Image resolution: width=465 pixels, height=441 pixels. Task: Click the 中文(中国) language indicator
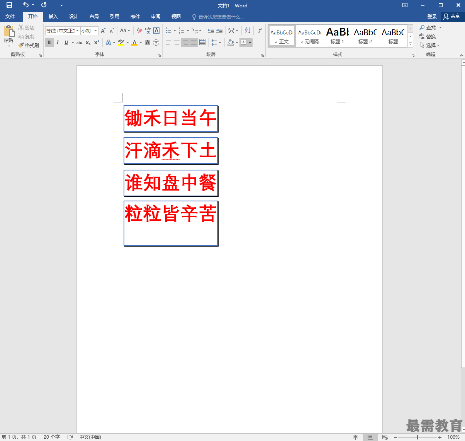click(90, 437)
